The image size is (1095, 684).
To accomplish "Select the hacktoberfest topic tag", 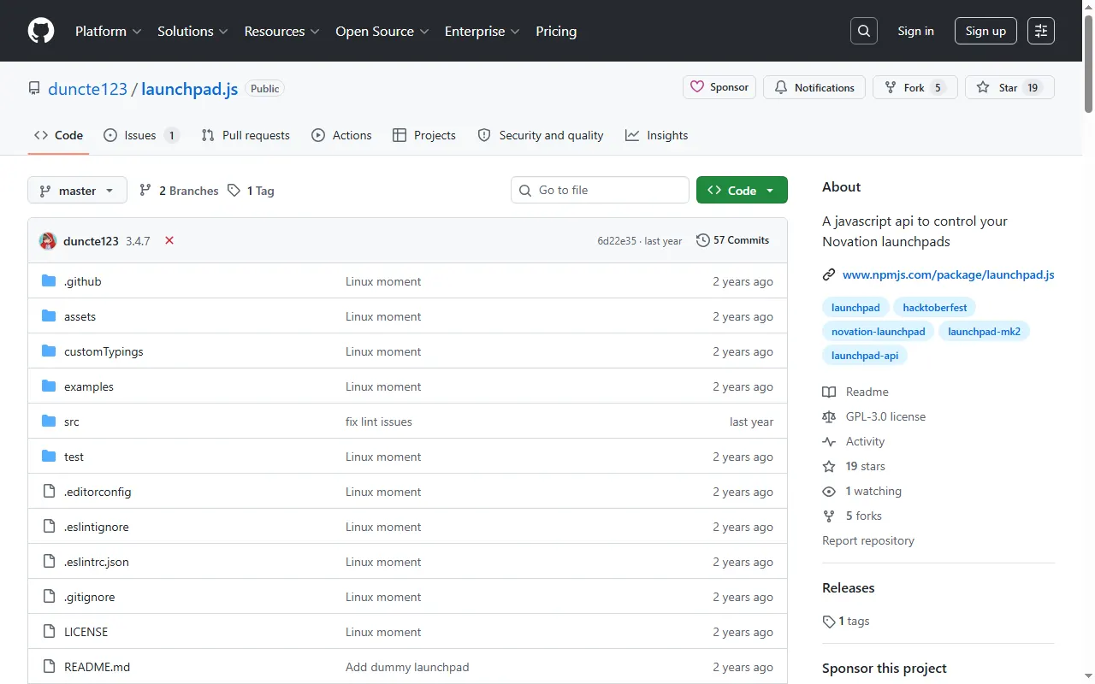I will point(935,307).
